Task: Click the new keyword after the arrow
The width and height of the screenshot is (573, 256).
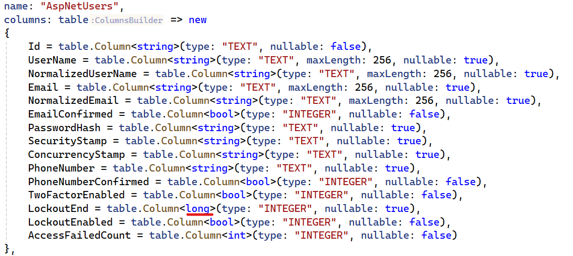Action: 197,20
